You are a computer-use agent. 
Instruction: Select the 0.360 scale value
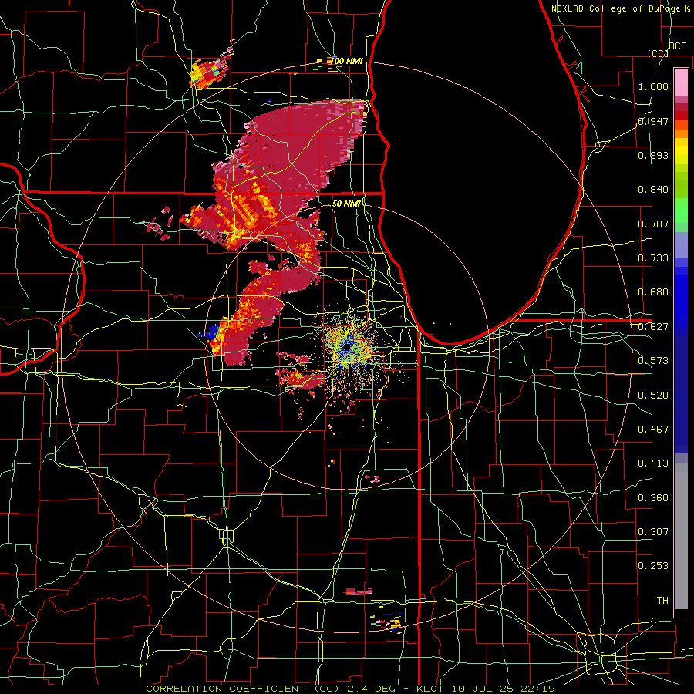[653, 498]
